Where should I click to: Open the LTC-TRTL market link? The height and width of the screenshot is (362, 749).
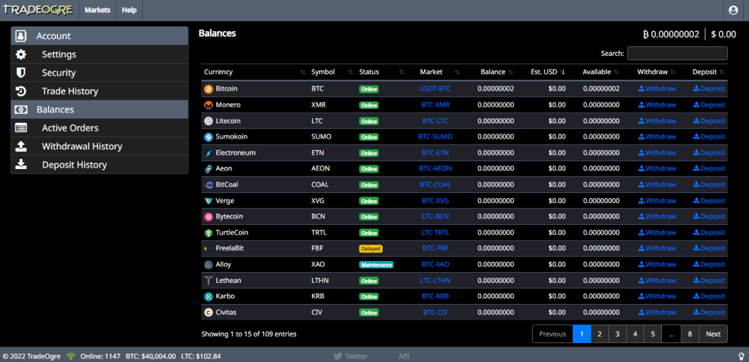point(435,233)
